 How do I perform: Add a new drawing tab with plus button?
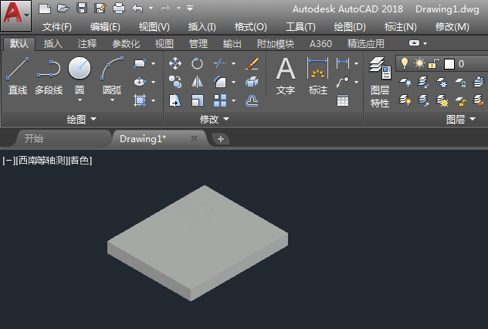pyautogui.click(x=221, y=139)
